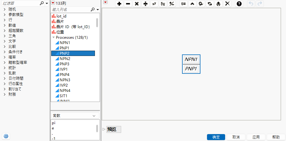
Task: Expand the 財務 function category
Action: [5, 94]
